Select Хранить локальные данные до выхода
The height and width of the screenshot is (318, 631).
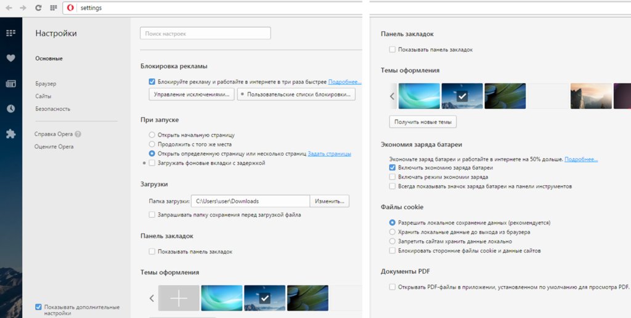[x=392, y=232]
